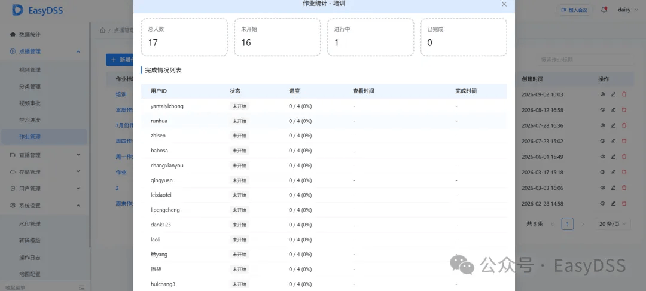The width and height of the screenshot is (646, 291).
Task: Edit homework created 2026-08-12 16:58
Action: [x=613, y=110]
